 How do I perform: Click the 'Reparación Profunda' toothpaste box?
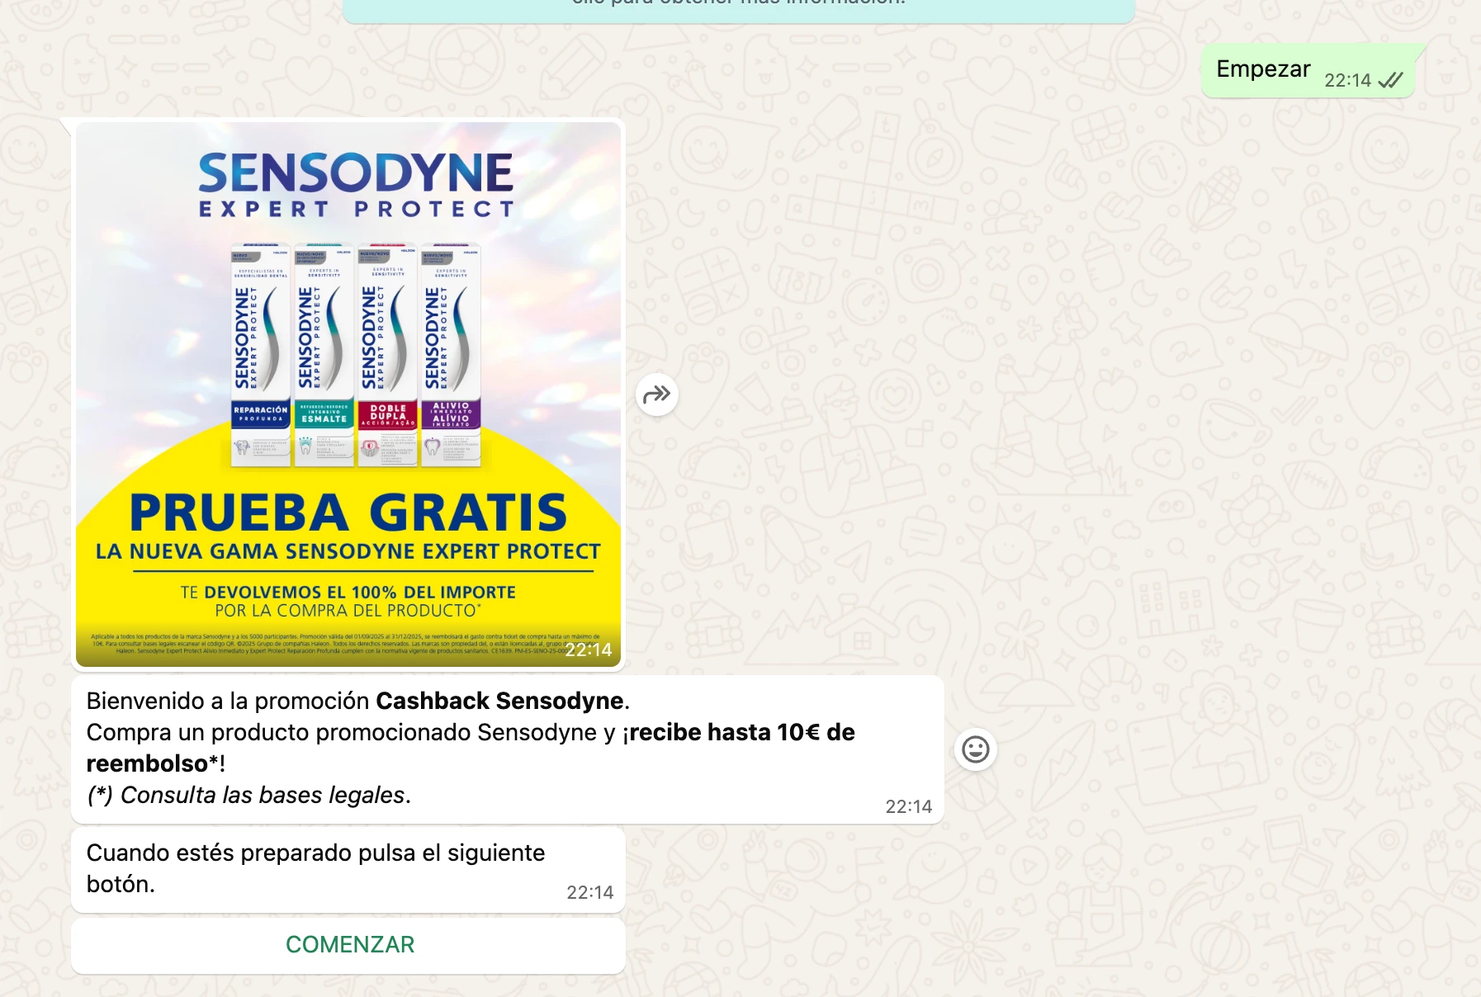260,355
